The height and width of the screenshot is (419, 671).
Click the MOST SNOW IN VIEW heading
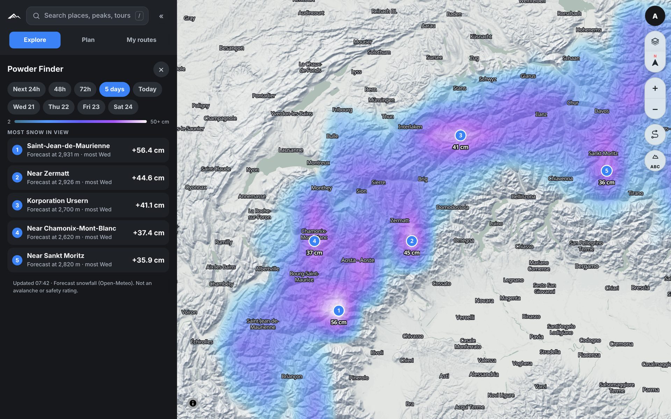[38, 132]
